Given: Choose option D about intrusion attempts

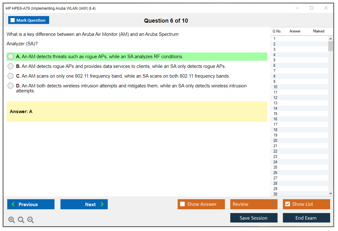Looking at the screenshot, I should click(11, 86).
